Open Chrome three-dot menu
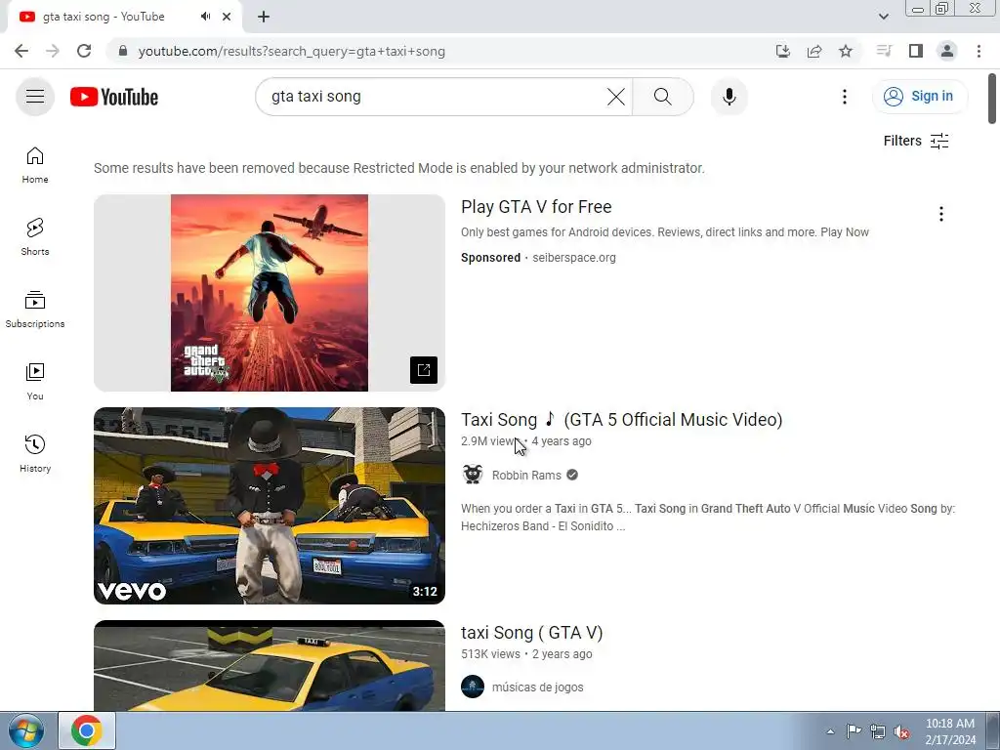This screenshot has width=1000, height=750. 979,51
